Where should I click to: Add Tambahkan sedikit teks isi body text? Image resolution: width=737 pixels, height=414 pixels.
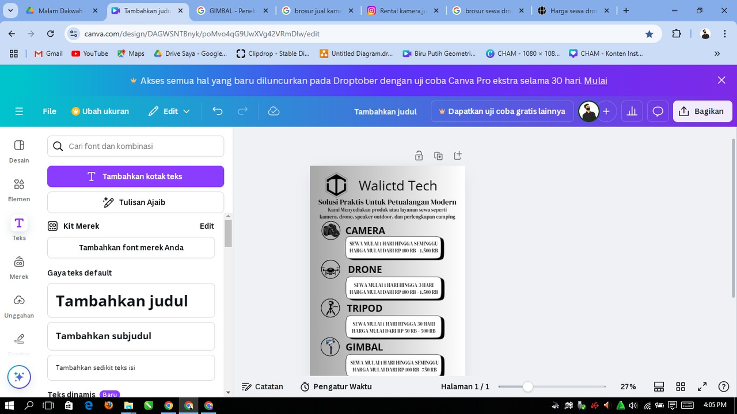coord(131,367)
